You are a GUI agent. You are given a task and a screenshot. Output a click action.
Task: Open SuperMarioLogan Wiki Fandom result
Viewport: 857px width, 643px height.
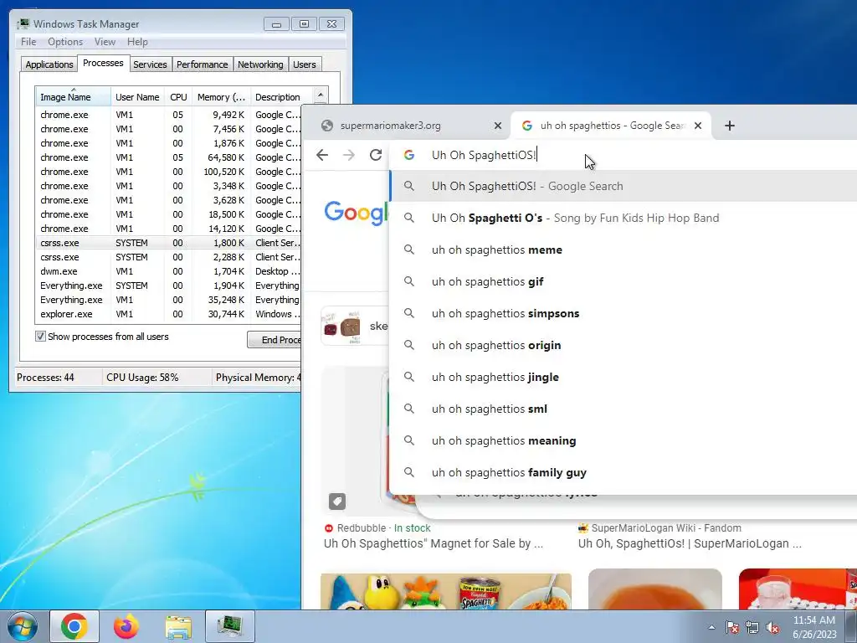pyautogui.click(x=690, y=543)
